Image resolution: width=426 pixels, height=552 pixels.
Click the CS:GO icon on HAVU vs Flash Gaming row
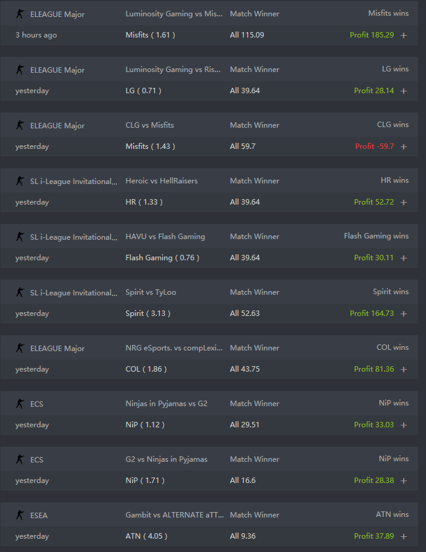pos(20,236)
